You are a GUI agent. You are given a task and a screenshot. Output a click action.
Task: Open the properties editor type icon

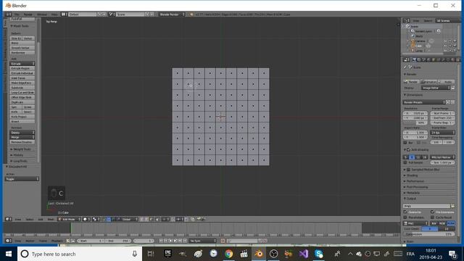pos(407,59)
